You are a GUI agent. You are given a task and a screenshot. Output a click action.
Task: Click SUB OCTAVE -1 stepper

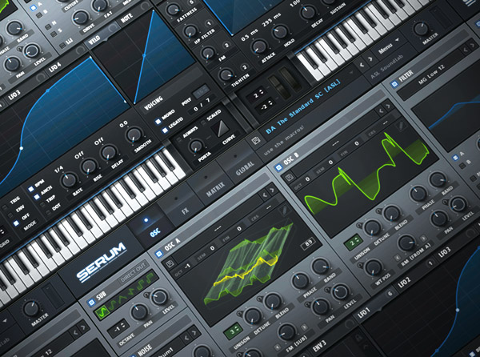[x=118, y=328]
